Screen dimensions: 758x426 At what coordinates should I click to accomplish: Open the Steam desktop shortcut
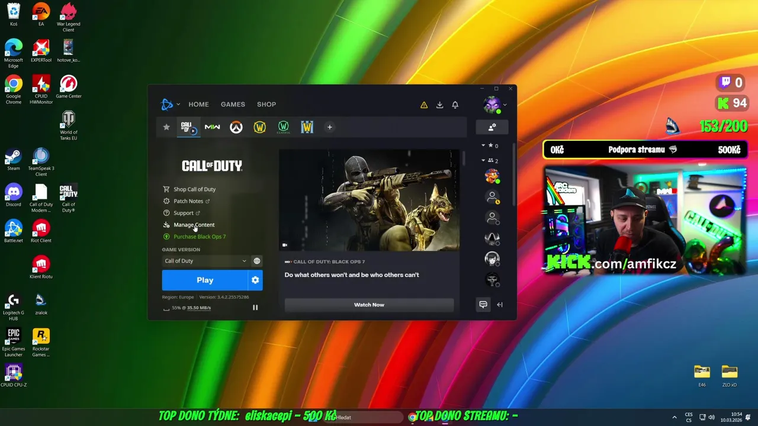pyautogui.click(x=14, y=160)
